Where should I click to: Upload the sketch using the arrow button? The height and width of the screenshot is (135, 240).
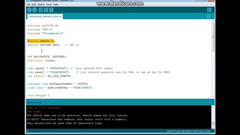pos(34,10)
